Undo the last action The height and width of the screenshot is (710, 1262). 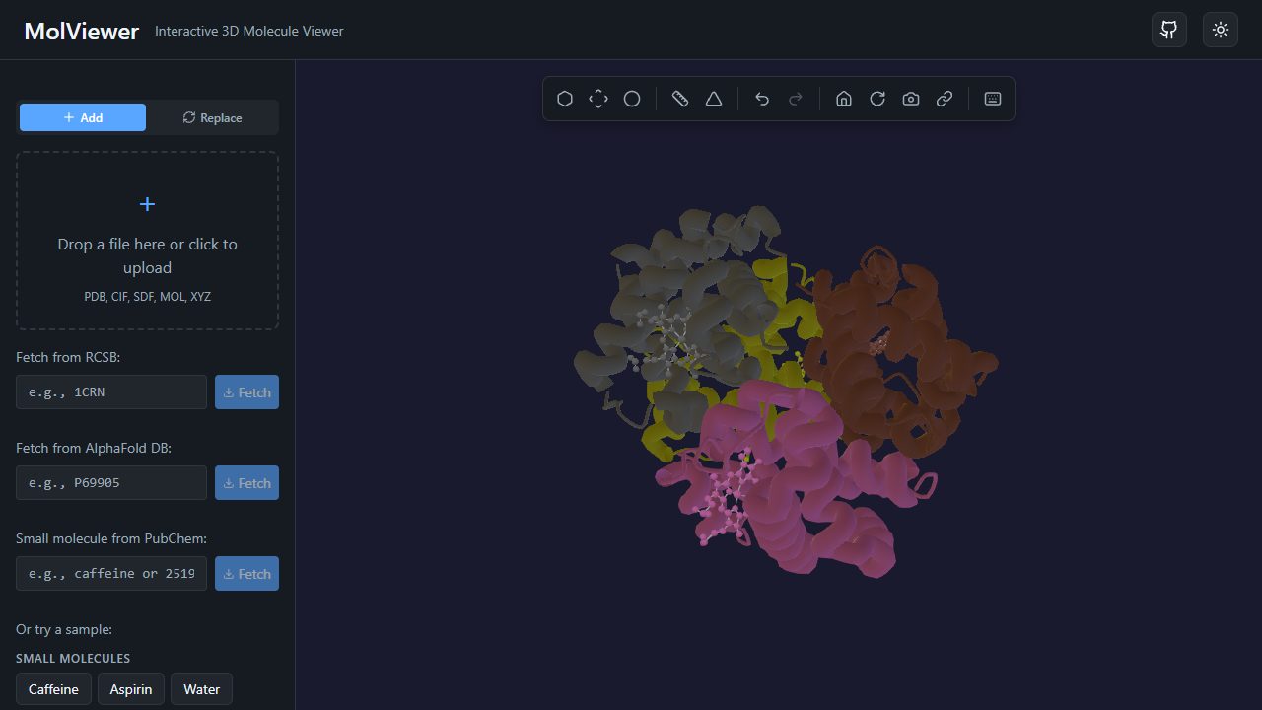(762, 99)
